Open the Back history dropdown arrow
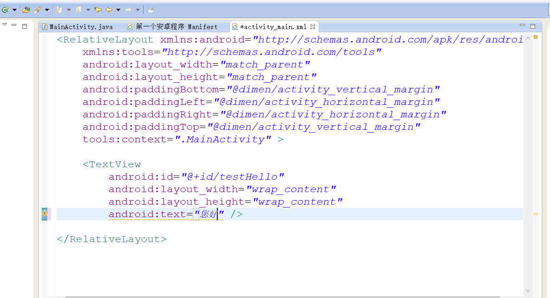 tap(119, 10)
